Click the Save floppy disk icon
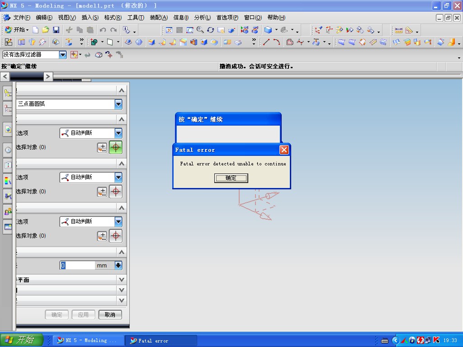The width and height of the screenshot is (463, 347). pyautogui.click(x=56, y=30)
